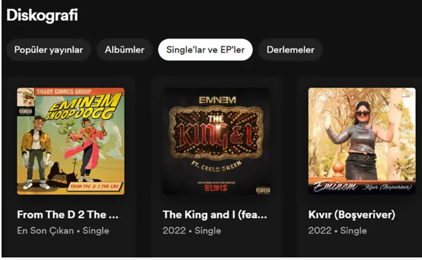Switch to the Popüler yayınlar filter
This screenshot has width=422, height=260.
[49, 50]
